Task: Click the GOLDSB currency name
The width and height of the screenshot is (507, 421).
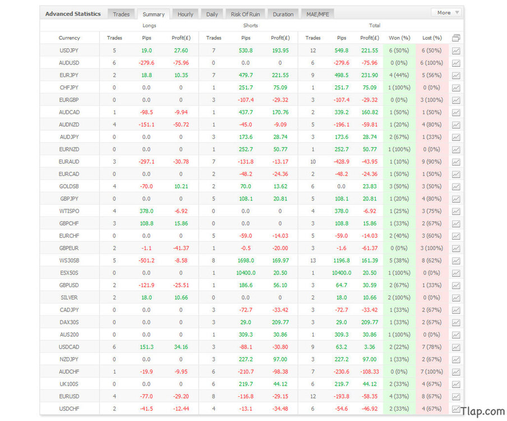Action: [x=69, y=186]
